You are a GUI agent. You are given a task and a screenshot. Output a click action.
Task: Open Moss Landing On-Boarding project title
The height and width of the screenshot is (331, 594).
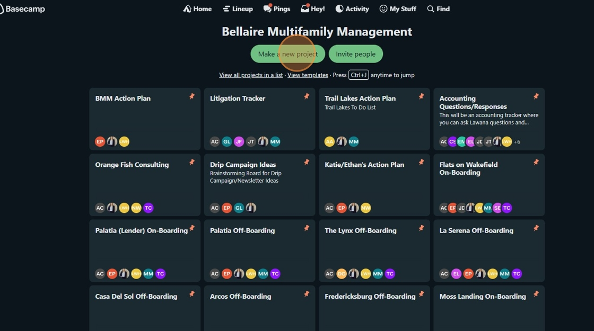[x=482, y=296]
